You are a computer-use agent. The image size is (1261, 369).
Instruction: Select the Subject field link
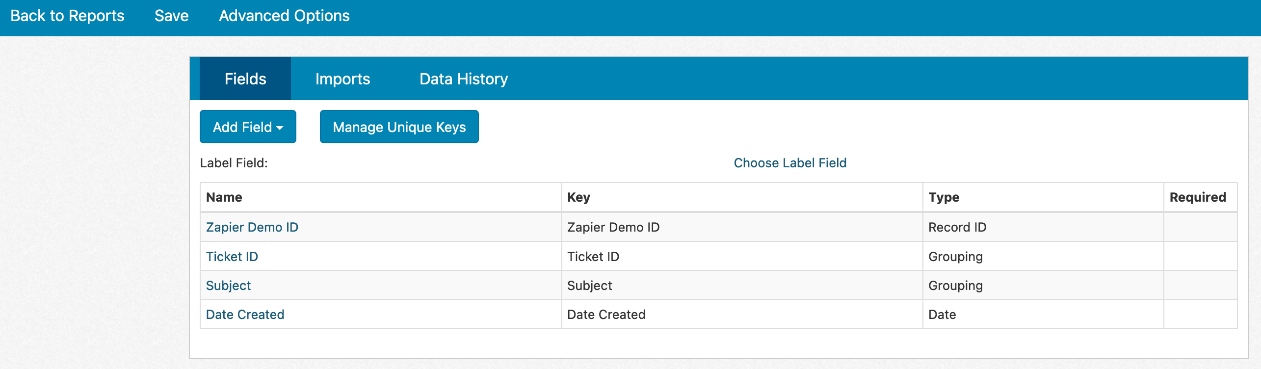(228, 285)
